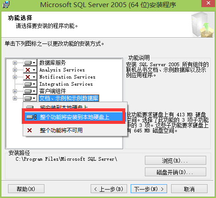Open install-state dropdown for Integration Services

coord(30,84)
